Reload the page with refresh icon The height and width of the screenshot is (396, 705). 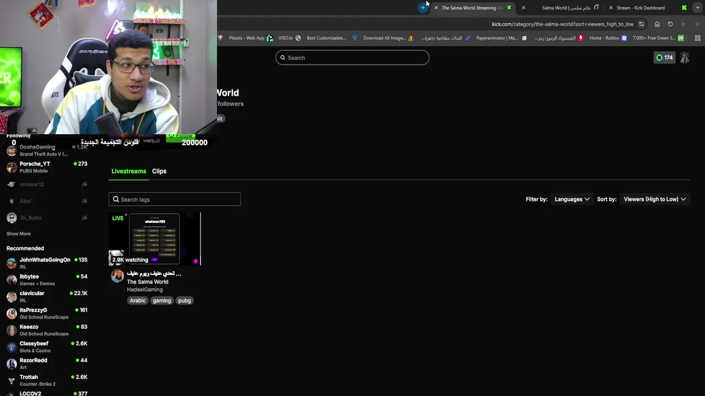[x=670, y=24]
